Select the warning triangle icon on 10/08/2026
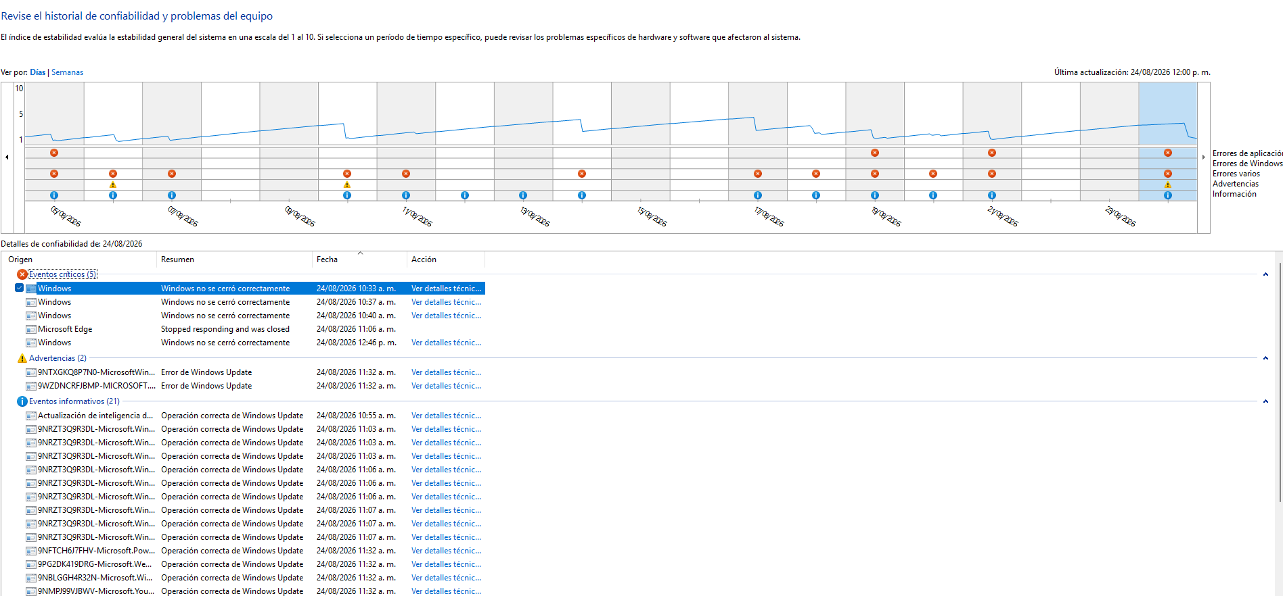Screen dimensions: 1283x596 (x=347, y=184)
